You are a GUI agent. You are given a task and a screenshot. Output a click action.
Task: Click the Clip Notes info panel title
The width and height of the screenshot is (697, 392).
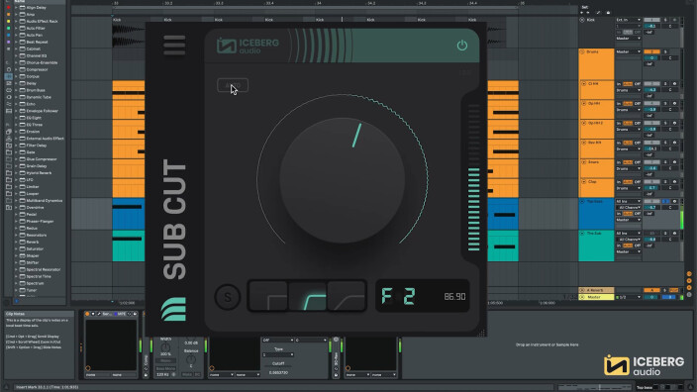[15, 314]
